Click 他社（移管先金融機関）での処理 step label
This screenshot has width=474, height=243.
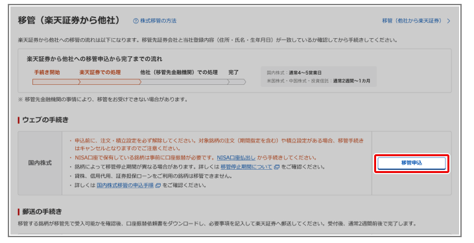pos(179,73)
